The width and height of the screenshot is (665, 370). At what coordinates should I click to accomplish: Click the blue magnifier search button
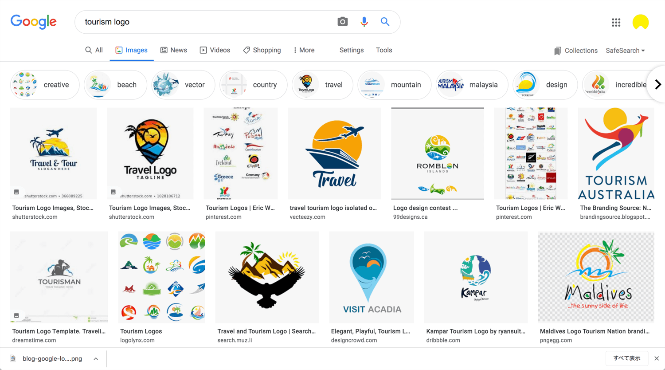385,22
